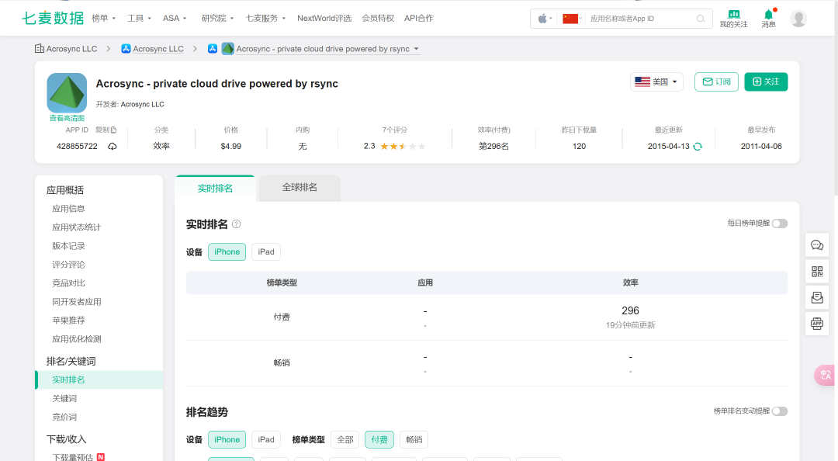Image resolution: width=838 pixels, height=461 pixels.
Task: Open the APP print floating icon
Action: [817, 324]
